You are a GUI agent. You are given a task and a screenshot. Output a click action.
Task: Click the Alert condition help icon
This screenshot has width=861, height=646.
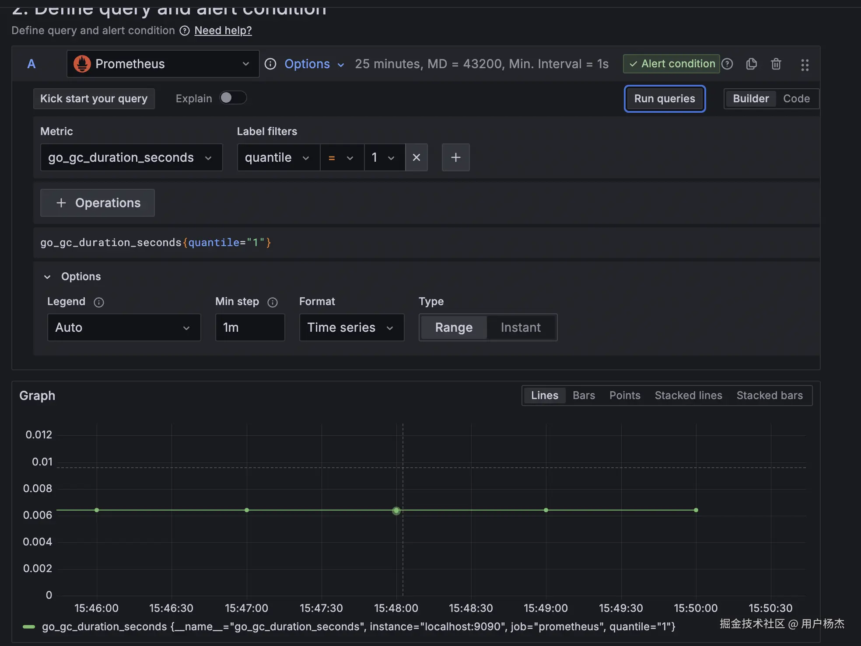(x=727, y=64)
